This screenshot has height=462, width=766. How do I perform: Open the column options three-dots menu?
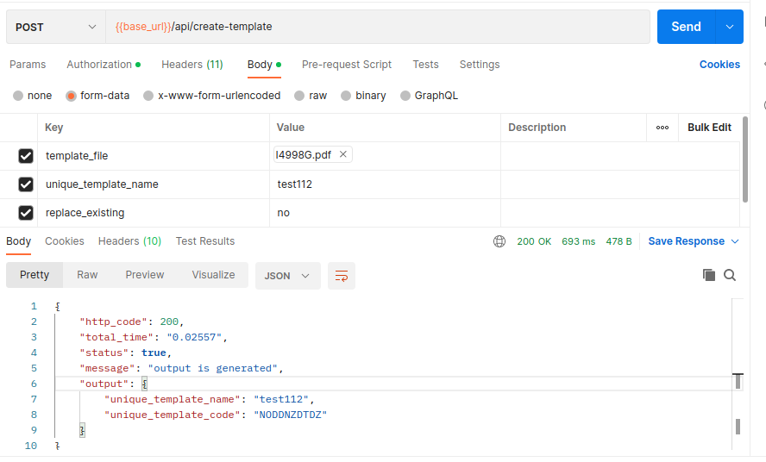662,128
